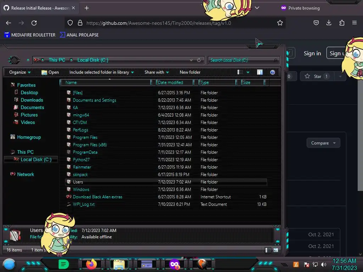Open Firefox downloads panel

point(329,23)
